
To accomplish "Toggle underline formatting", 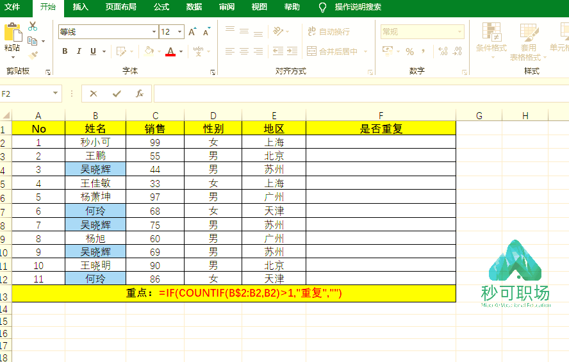I will coord(94,51).
